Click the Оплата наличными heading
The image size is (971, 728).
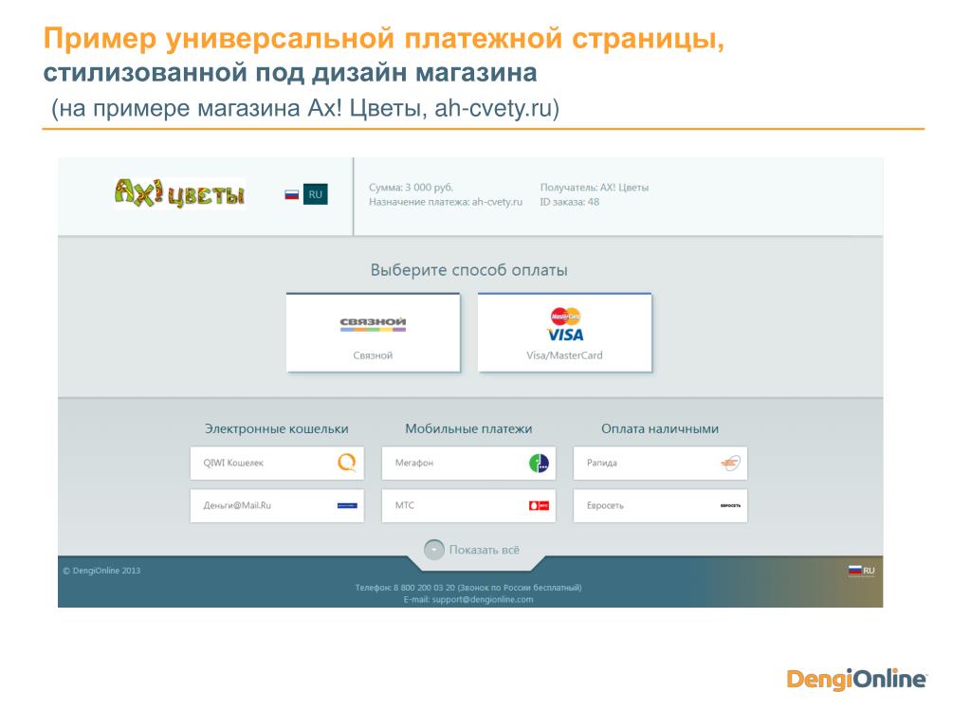[660, 428]
